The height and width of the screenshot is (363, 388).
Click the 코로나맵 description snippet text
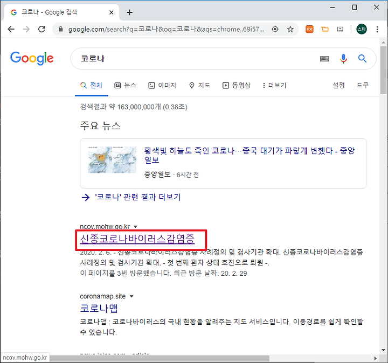point(221,327)
